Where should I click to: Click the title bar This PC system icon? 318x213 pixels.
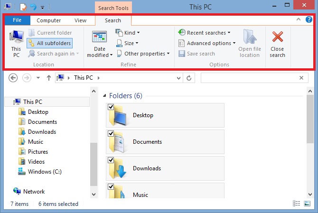8,7
